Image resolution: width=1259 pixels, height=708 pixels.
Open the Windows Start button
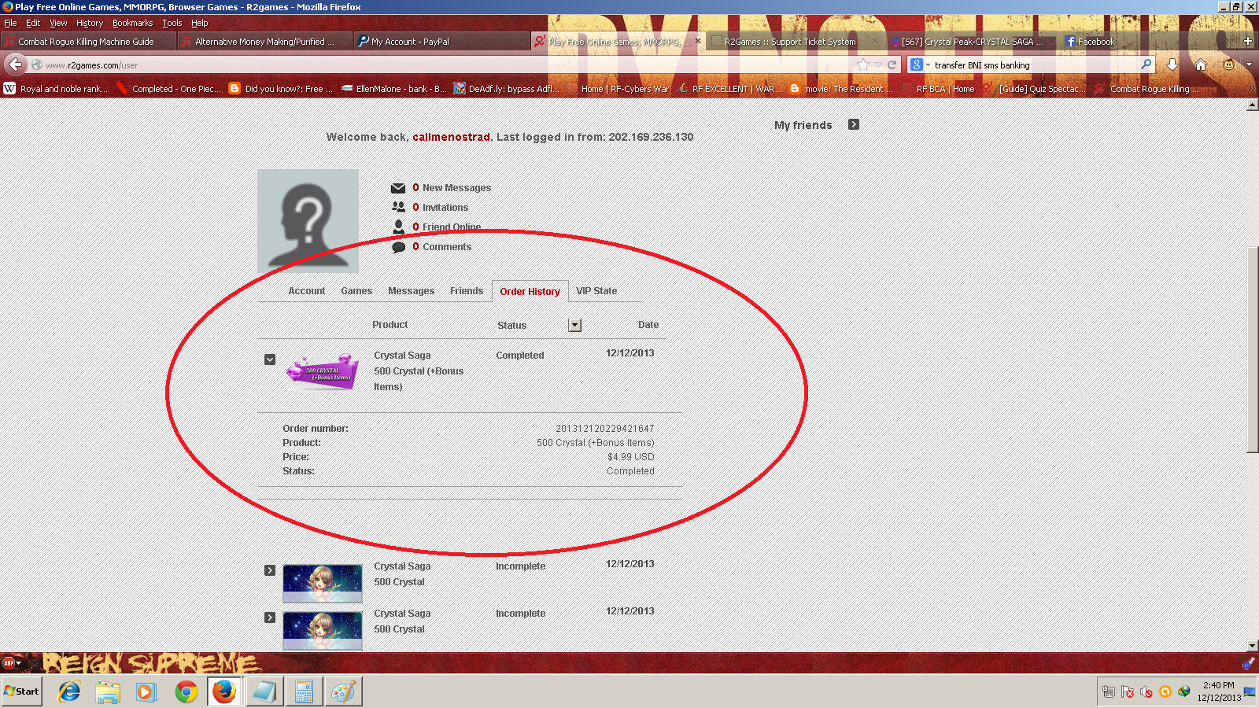pyautogui.click(x=22, y=691)
